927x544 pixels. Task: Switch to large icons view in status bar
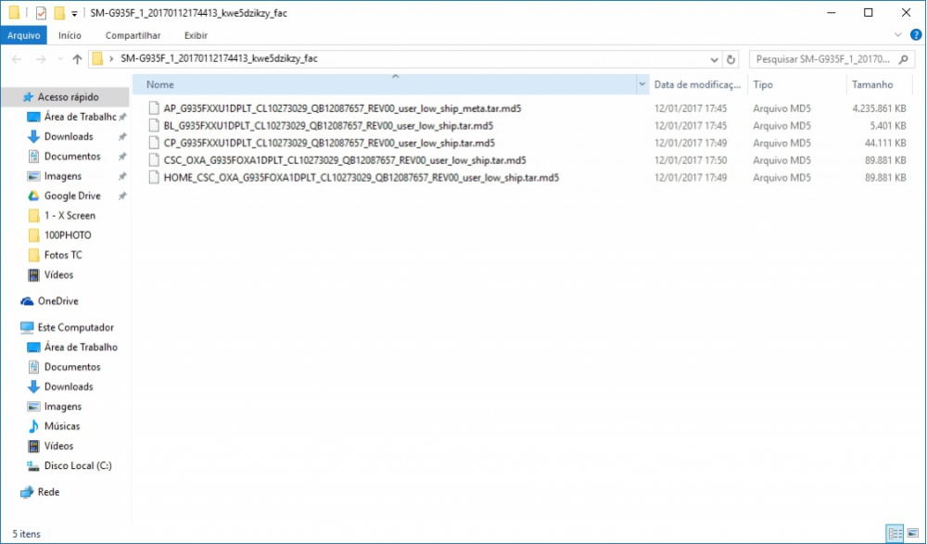(913, 534)
